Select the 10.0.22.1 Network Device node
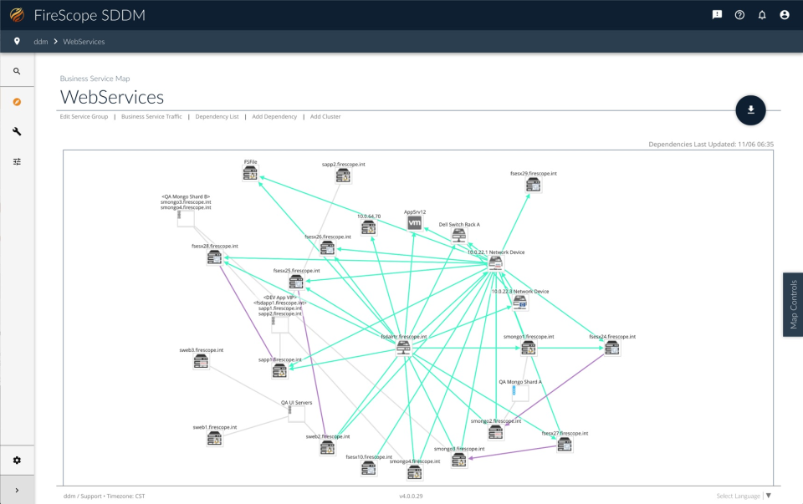The height and width of the screenshot is (504, 803). (x=495, y=264)
